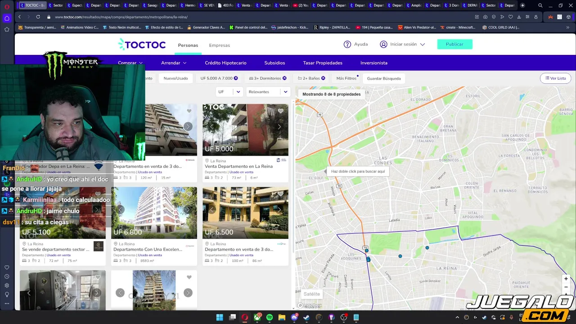The width and height of the screenshot is (576, 324).
Task: Previous photo on the tall tower listing
Action: pyautogui.click(x=120, y=293)
